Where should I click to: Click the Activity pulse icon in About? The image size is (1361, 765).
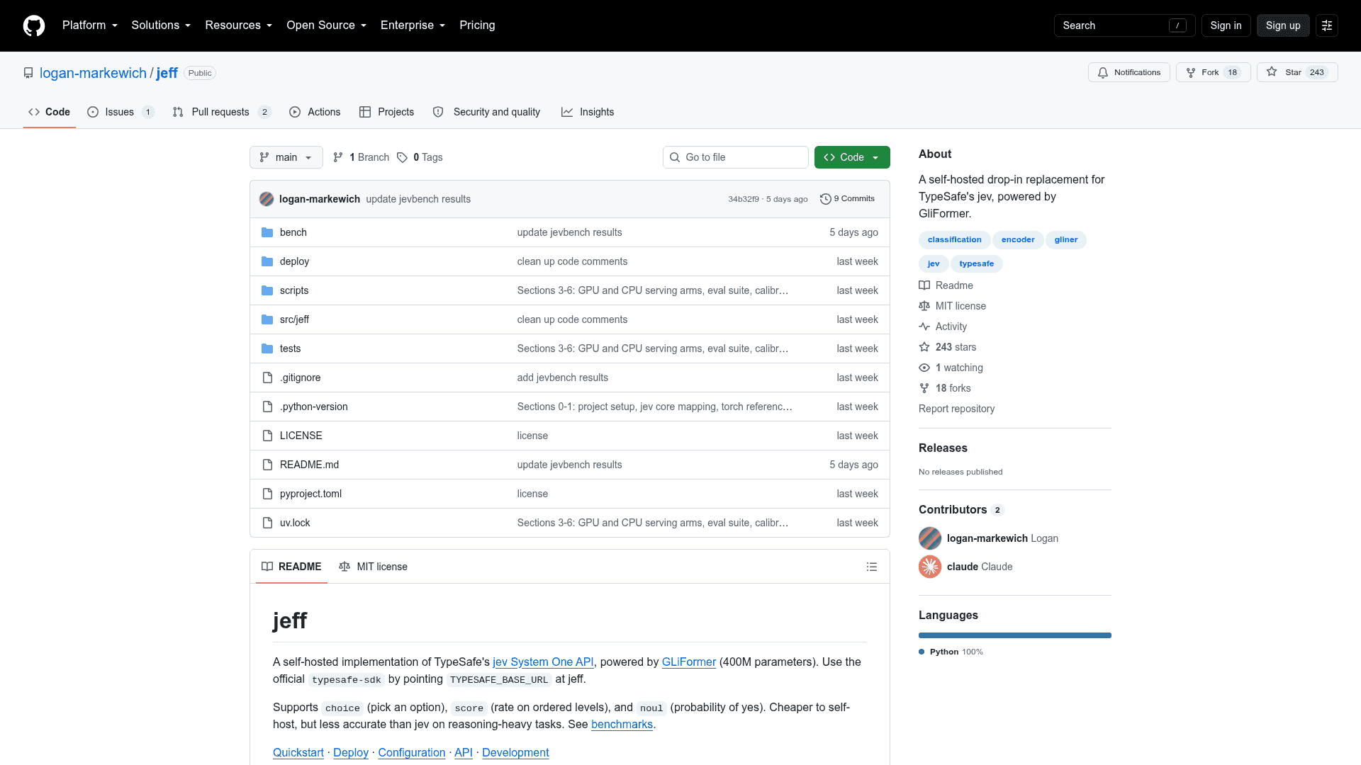(x=924, y=327)
